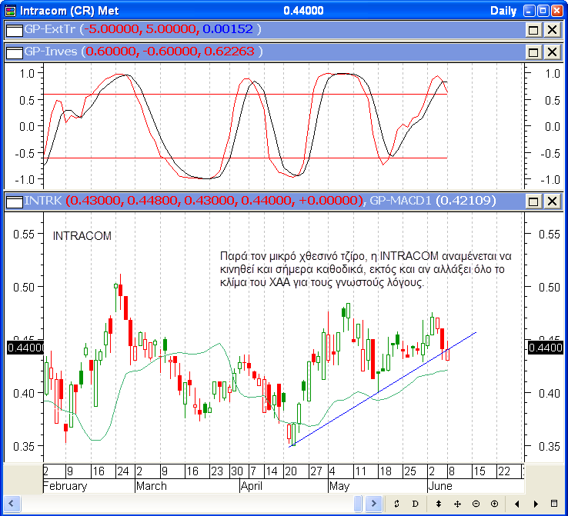Click the scrollbar left arrow button
The width and height of the screenshot is (568, 516).
(12, 504)
